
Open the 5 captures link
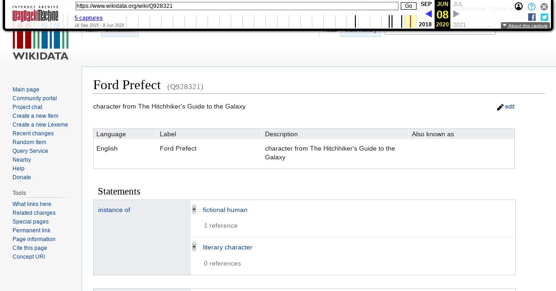88,18
